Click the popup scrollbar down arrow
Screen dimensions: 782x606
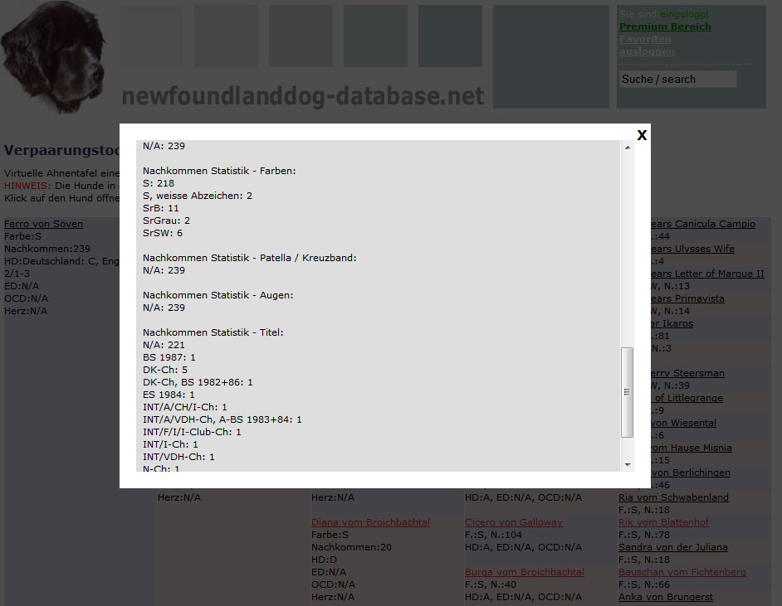pos(628,464)
